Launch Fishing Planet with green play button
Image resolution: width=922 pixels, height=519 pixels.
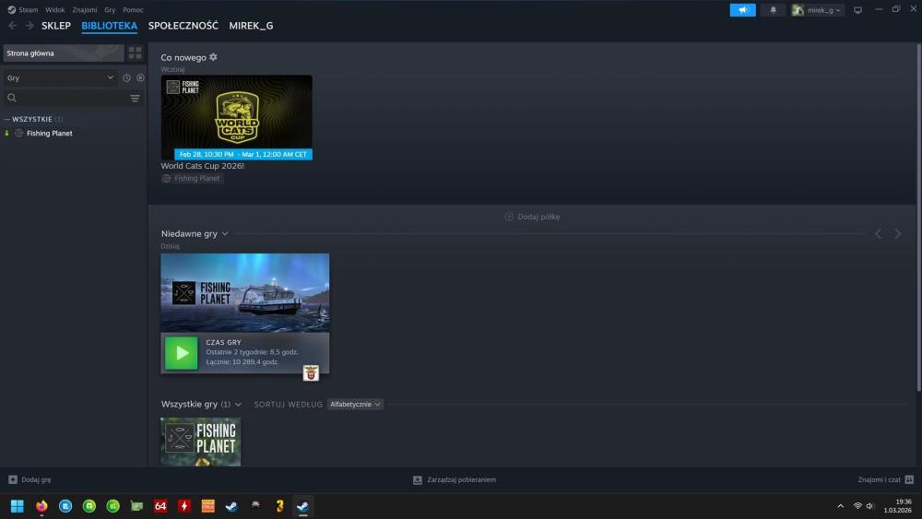click(181, 353)
